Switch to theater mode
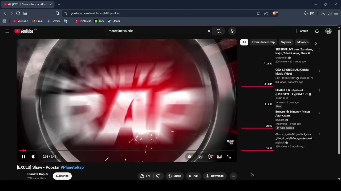341x191 pixels. pyautogui.click(x=219, y=157)
